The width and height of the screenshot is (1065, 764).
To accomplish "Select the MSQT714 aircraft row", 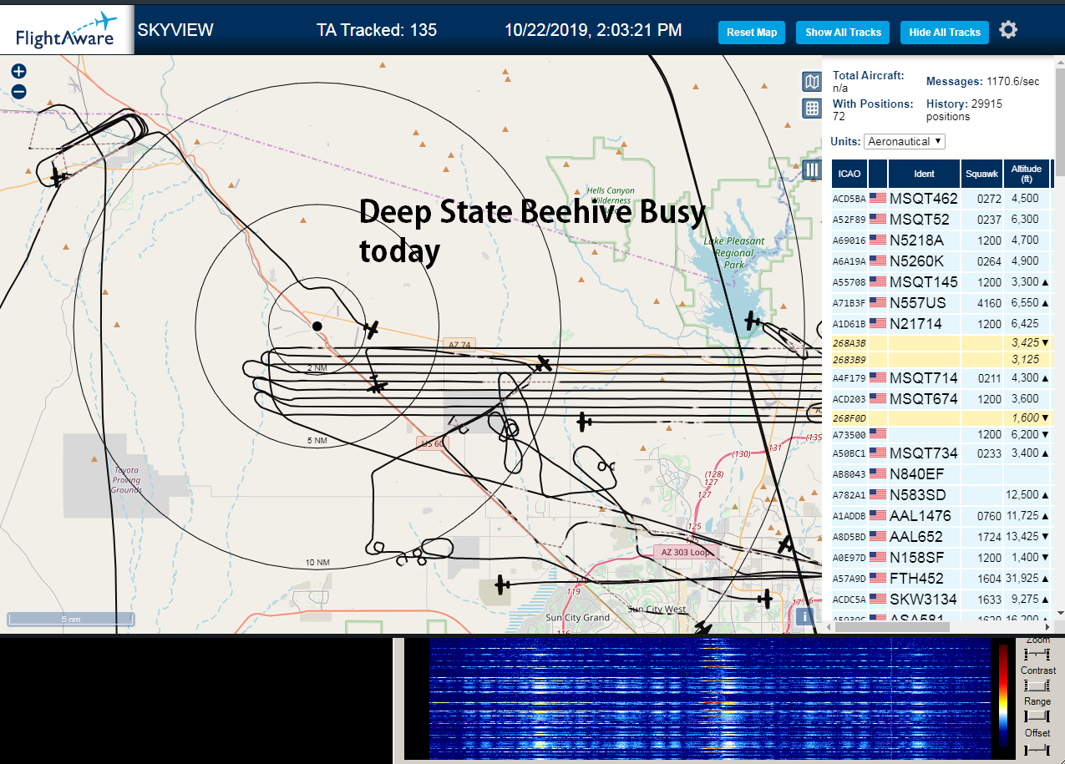I will point(941,378).
